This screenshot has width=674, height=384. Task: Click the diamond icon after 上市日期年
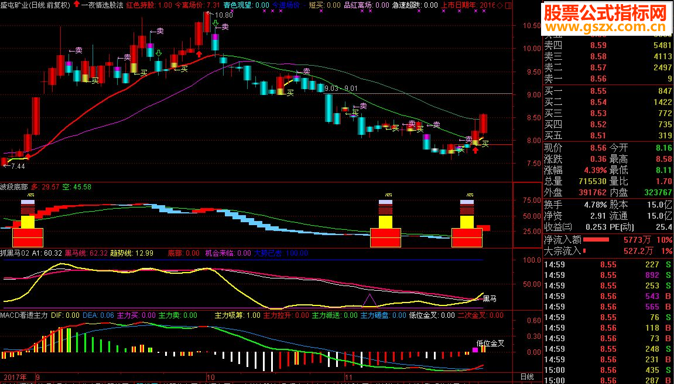pos(500,6)
